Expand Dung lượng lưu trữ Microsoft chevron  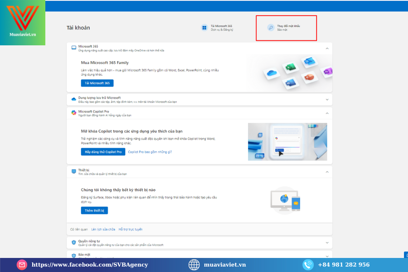[x=327, y=100]
